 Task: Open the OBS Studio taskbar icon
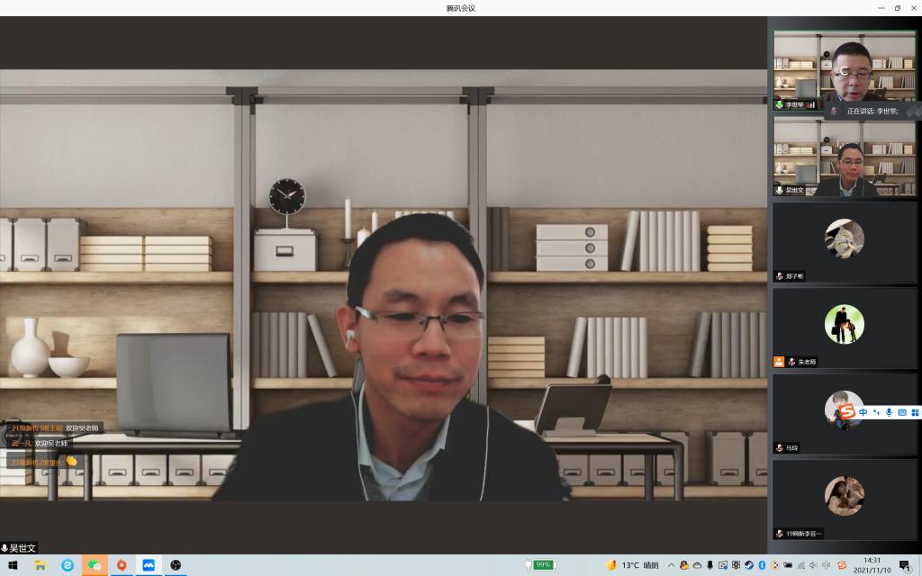176,565
